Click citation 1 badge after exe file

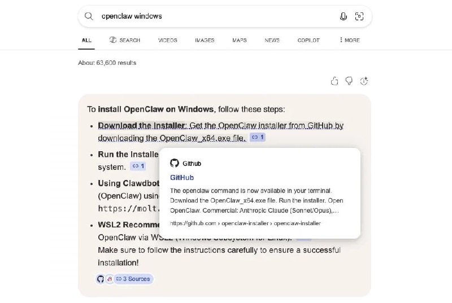(x=258, y=137)
